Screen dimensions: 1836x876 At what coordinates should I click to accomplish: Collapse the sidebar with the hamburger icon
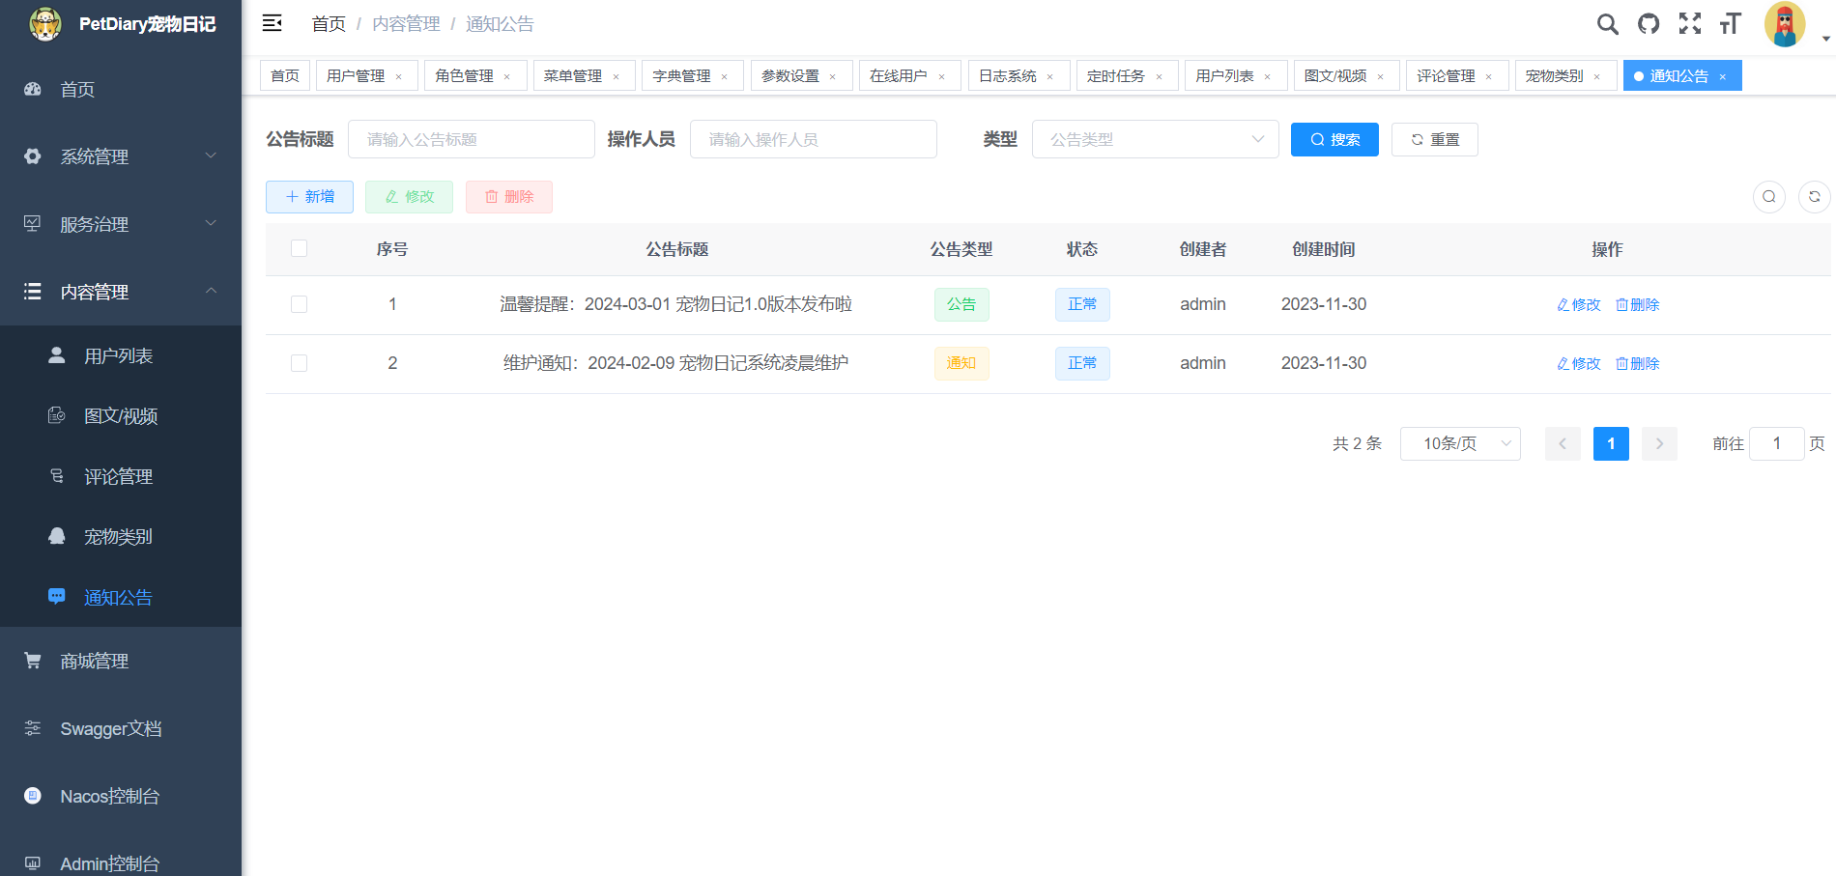[273, 23]
